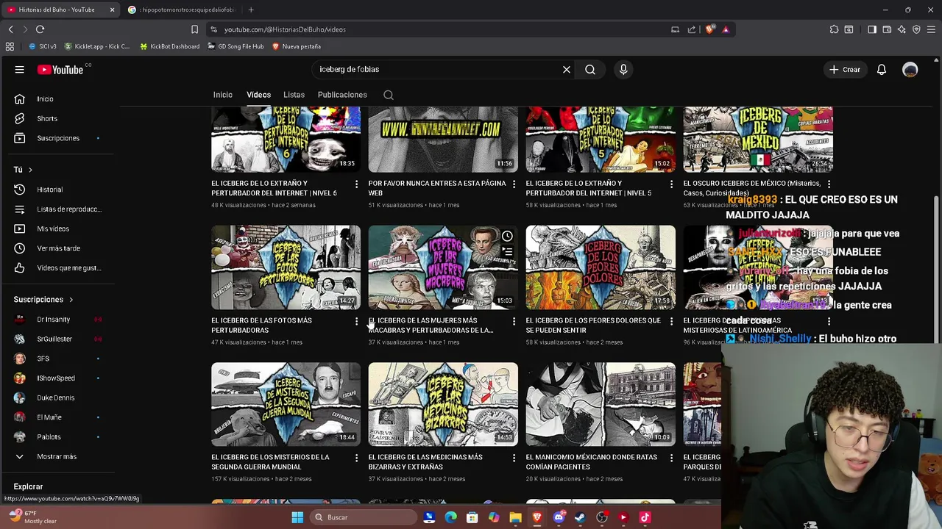The width and height of the screenshot is (942, 529).
Task: Open Microsoft Edge from the taskbar
Action: 450,517
